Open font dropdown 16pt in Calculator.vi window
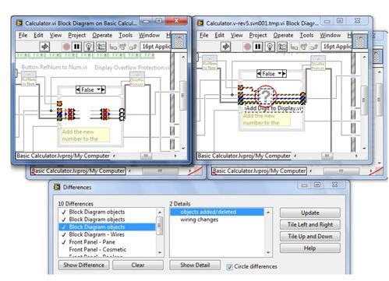389x281 pixels. coord(156,47)
